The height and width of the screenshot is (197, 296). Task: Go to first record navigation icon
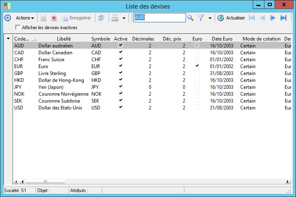click(252, 18)
